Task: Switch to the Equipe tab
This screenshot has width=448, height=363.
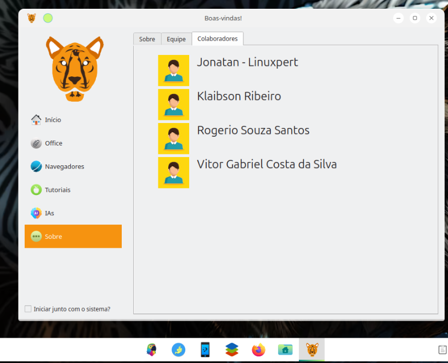Action: click(176, 39)
